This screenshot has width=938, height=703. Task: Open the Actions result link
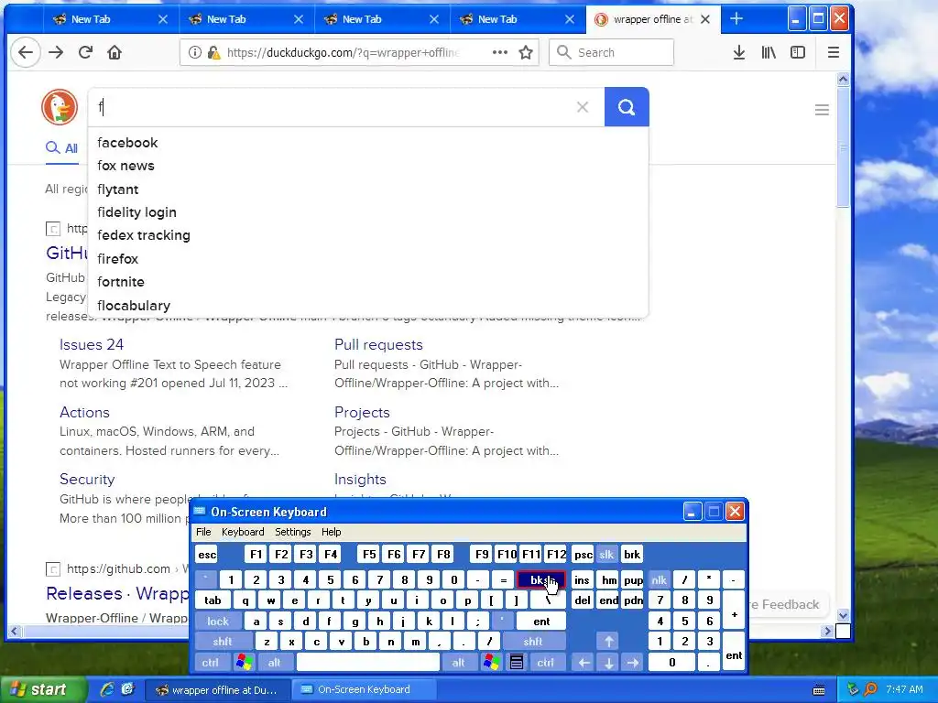(84, 413)
